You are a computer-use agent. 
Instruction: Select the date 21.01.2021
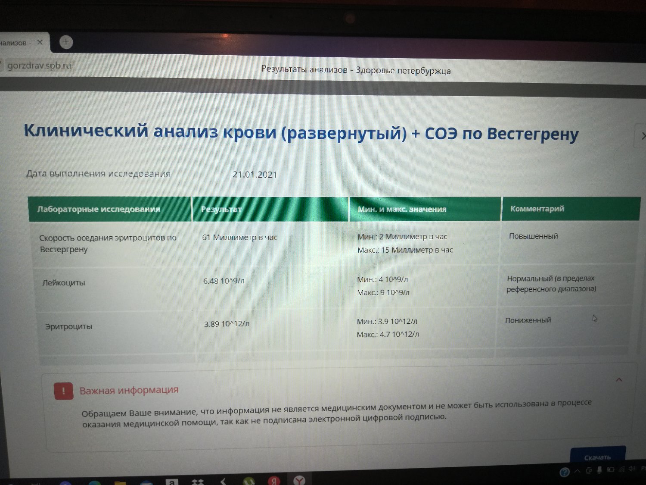pos(255,175)
